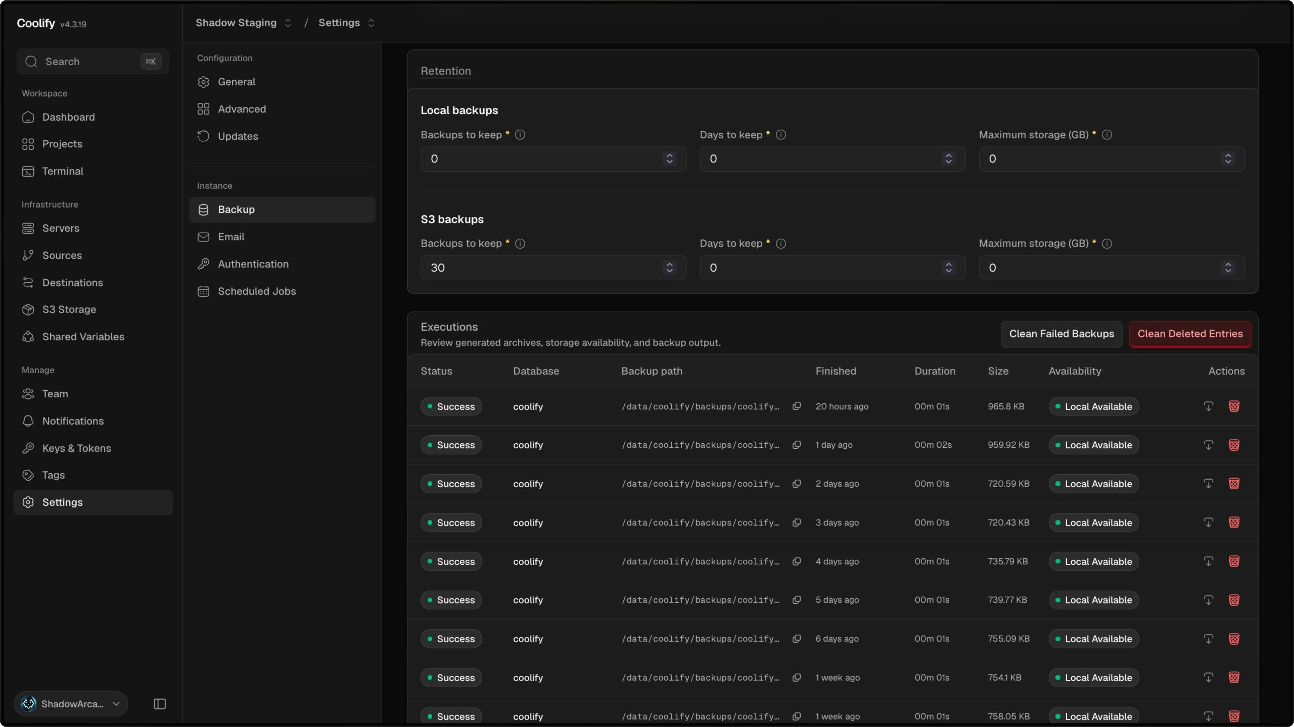The image size is (1294, 727).
Task: Click info icon for Local Maximum storage
Action: (1107, 135)
